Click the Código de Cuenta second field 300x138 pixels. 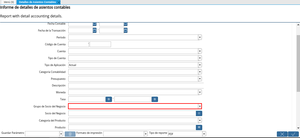click(100, 44)
